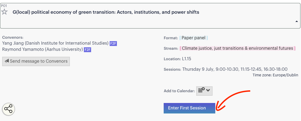This screenshot has width=301, height=121.
Task: Star the P01 panel as favourite
Action: 4,12
